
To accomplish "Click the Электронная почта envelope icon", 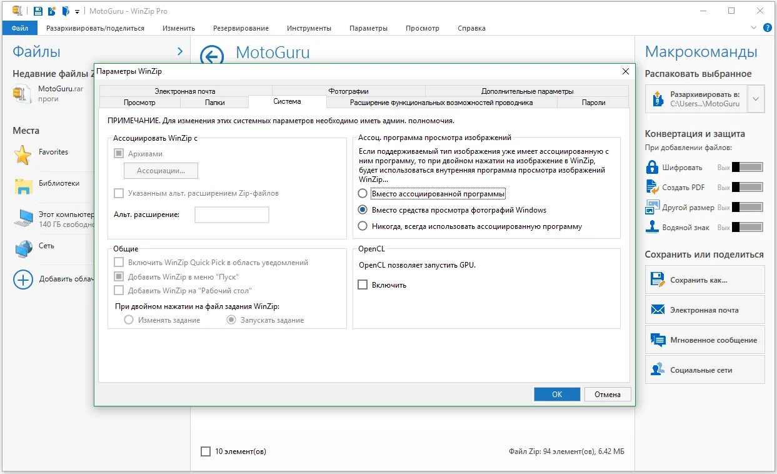I will pos(657,310).
